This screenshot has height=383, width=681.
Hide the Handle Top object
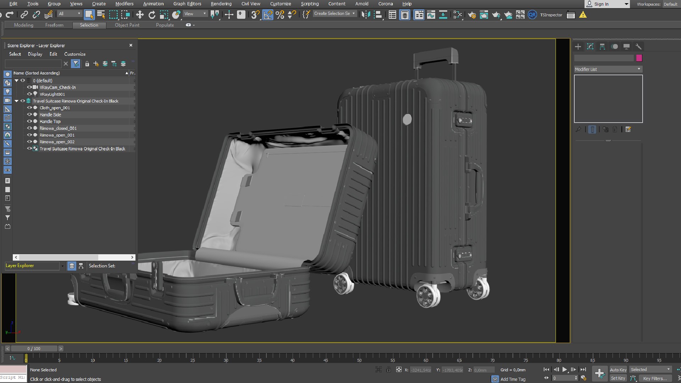pyautogui.click(x=29, y=121)
